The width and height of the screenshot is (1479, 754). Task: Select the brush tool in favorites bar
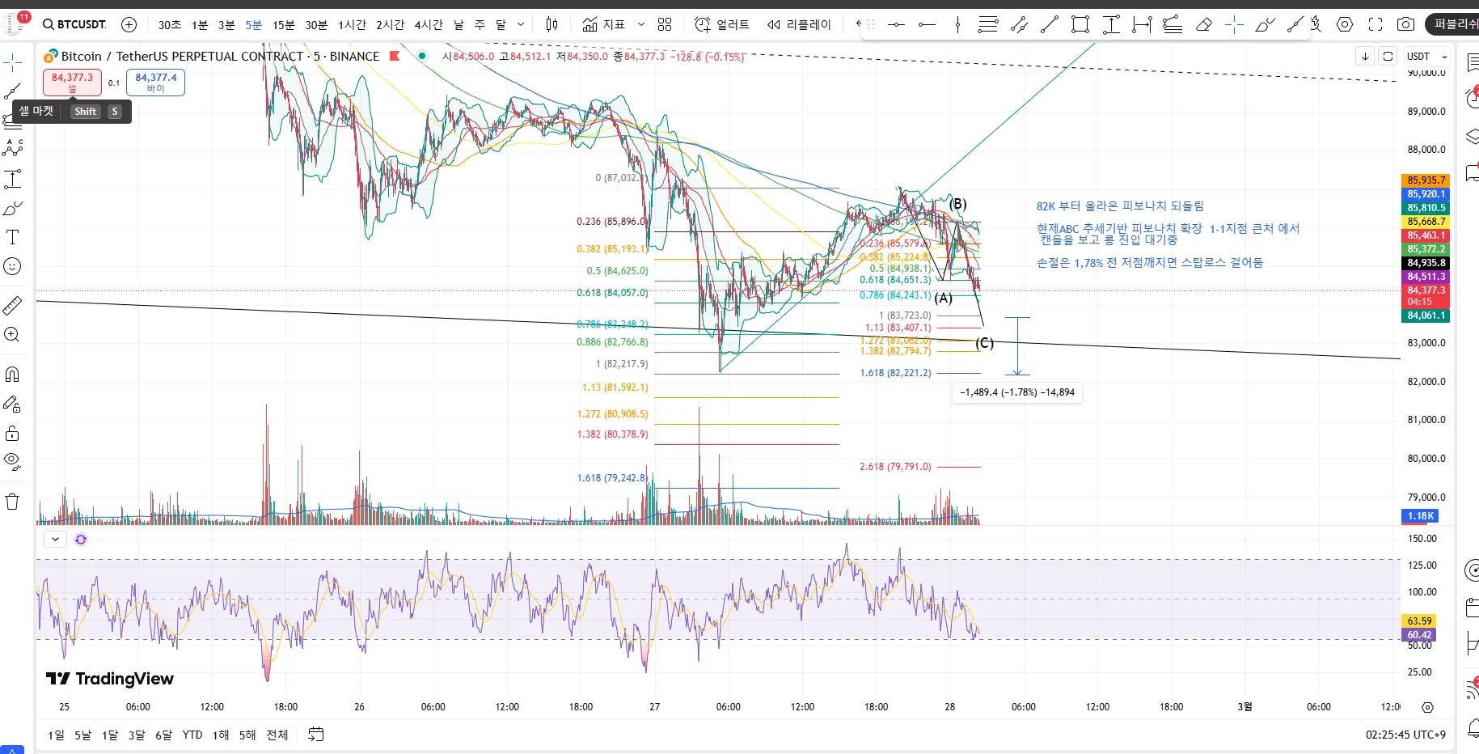pyautogui.click(x=1265, y=25)
